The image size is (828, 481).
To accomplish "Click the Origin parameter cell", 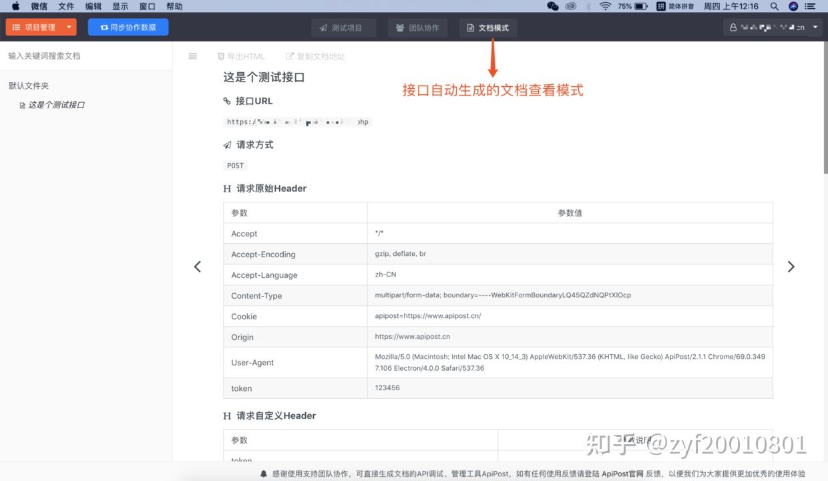I will click(x=295, y=337).
